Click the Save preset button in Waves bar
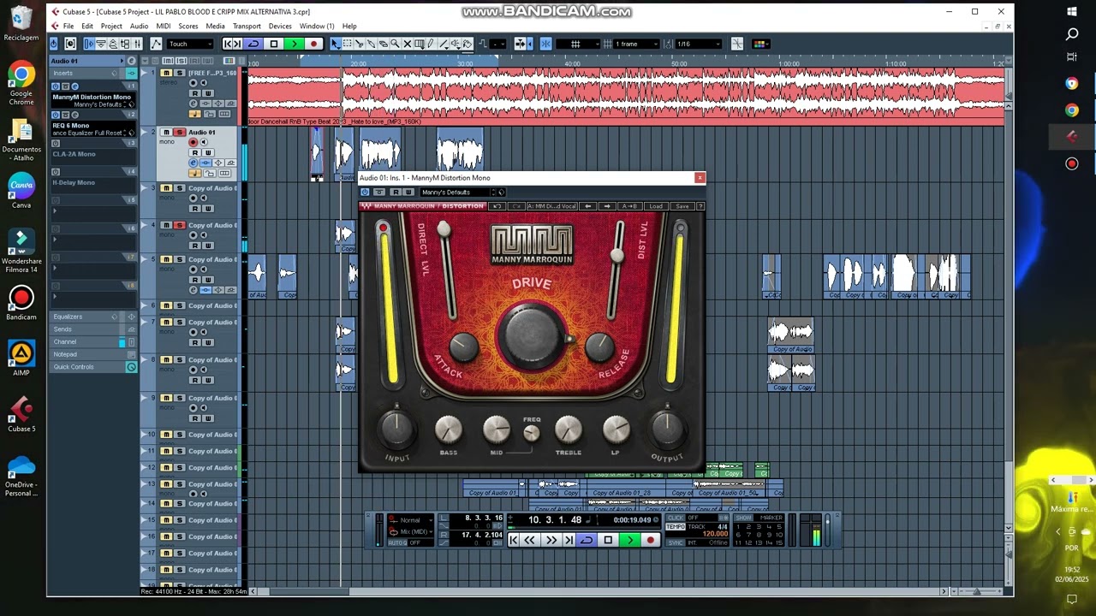1096x616 pixels. tap(682, 206)
